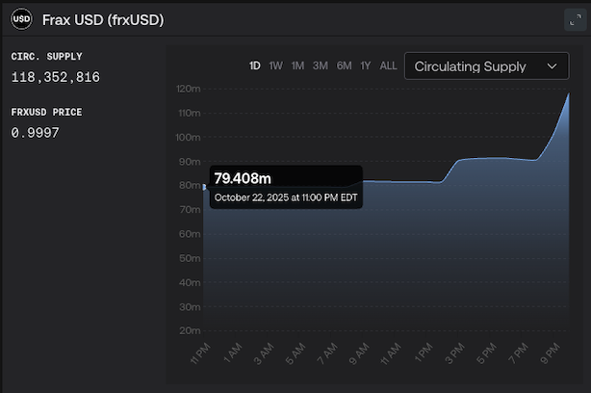591x393 pixels.
Task: Click the 1 AM x-axis label
Action: point(233,353)
